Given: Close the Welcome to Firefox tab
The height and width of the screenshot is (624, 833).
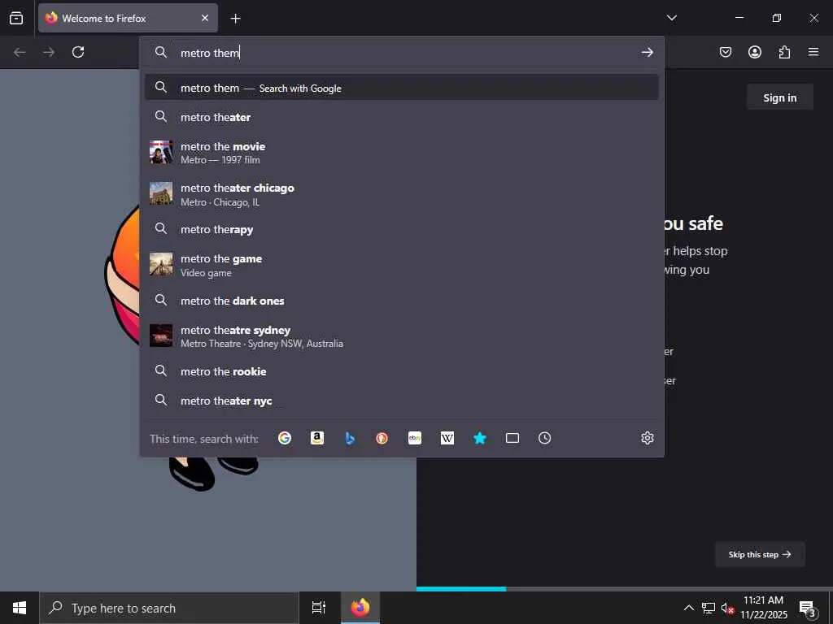Looking at the screenshot, I should (205, 18).
